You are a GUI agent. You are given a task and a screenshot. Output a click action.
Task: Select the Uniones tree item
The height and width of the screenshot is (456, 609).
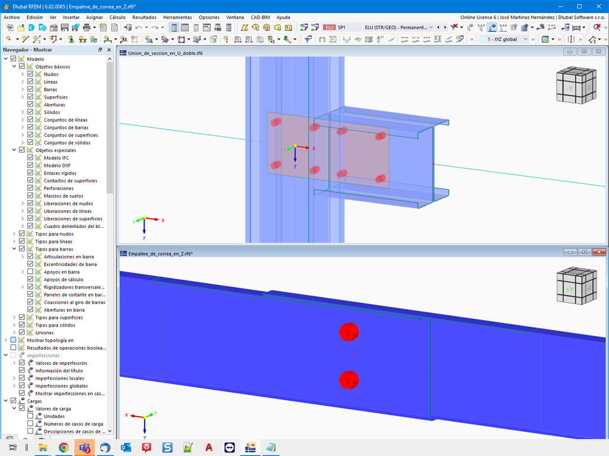pyautogui.click(x=45, y=332)
